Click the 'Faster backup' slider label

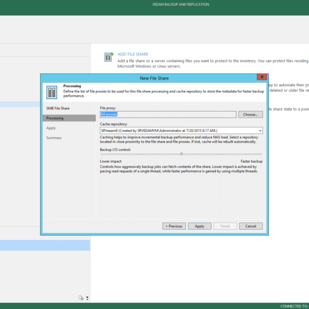tap(251, 161)
